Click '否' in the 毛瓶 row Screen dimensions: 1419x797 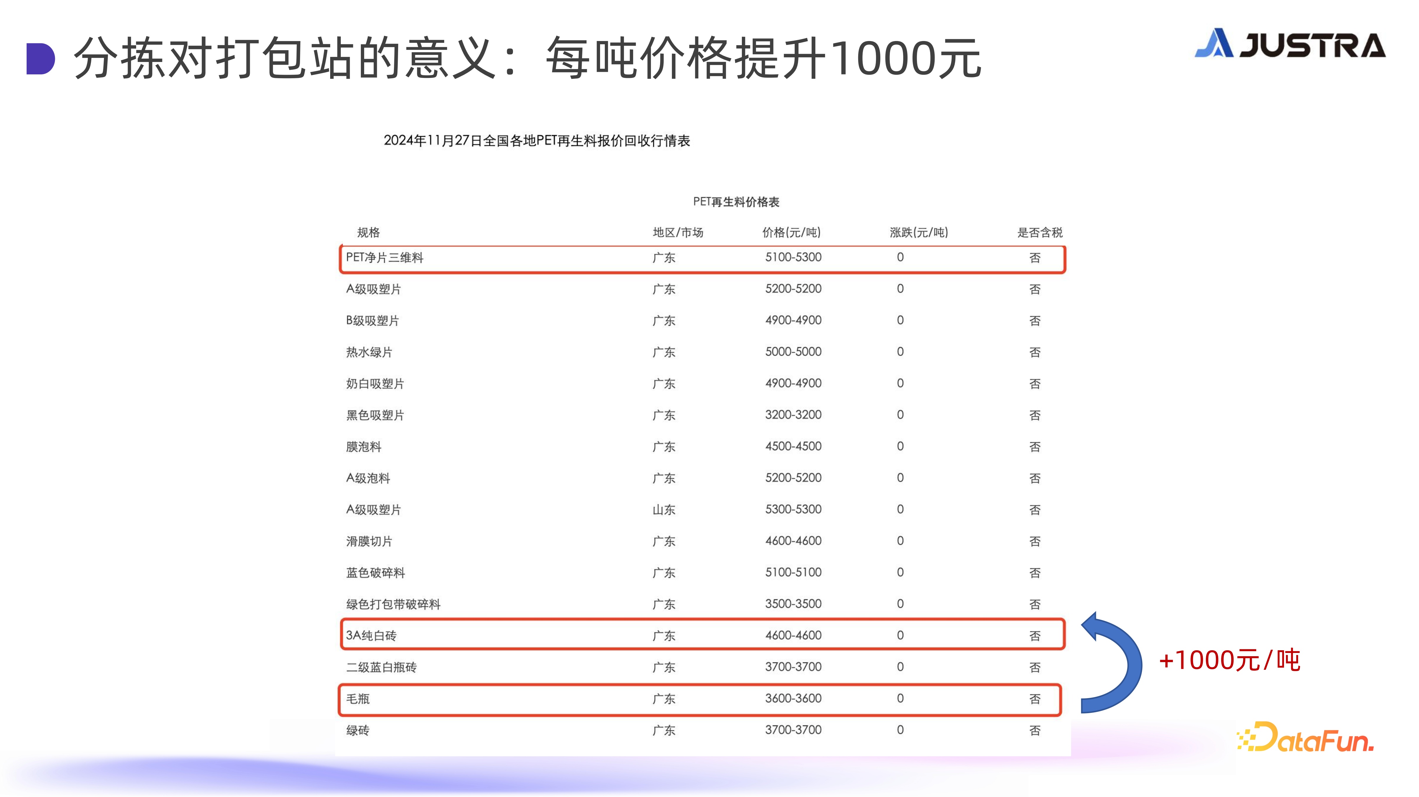pos(1035,699)
